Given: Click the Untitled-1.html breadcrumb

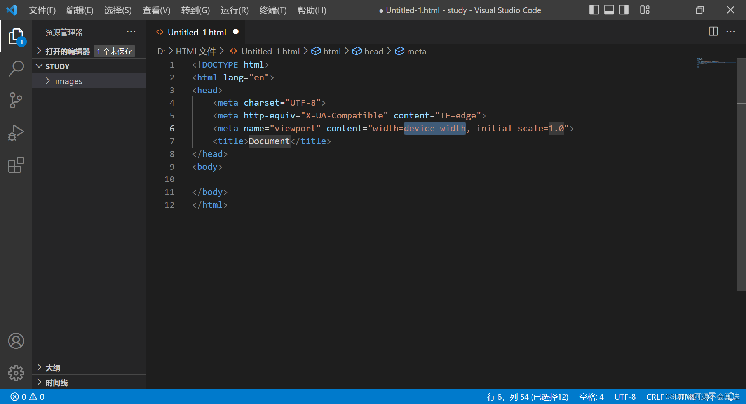Looking at the screenshot, I should point(265,51).
